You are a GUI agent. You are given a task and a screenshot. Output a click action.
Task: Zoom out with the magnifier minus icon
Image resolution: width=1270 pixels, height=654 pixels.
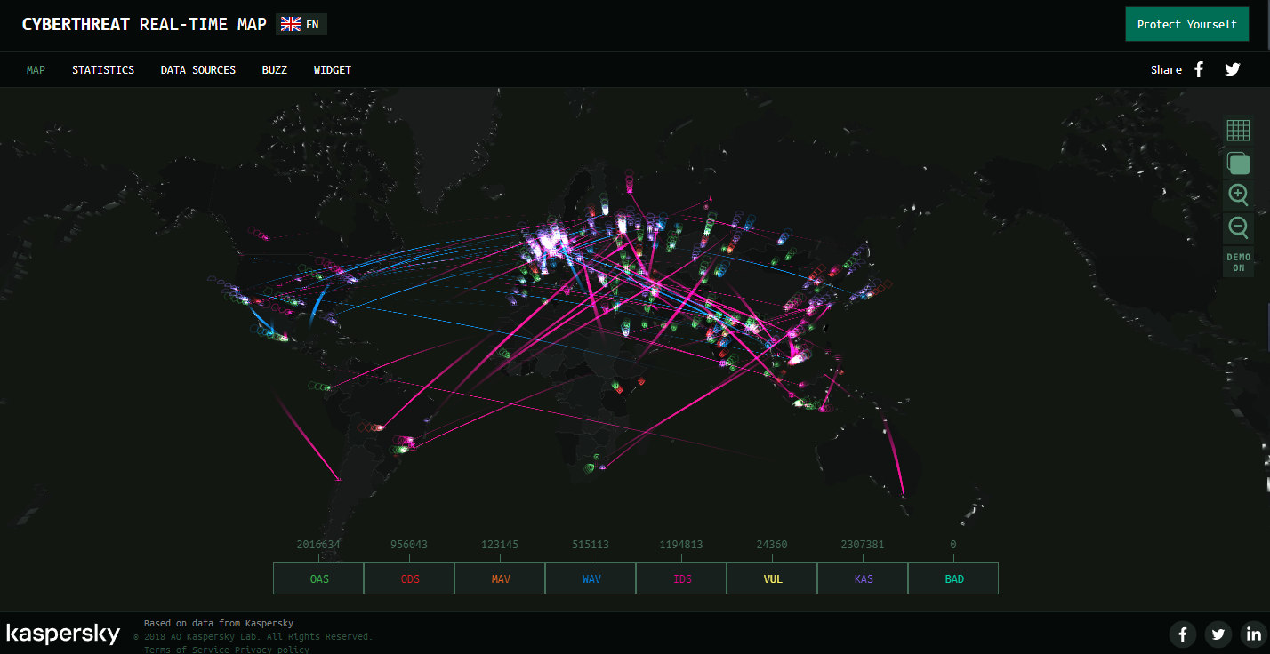coord(1238,227)
